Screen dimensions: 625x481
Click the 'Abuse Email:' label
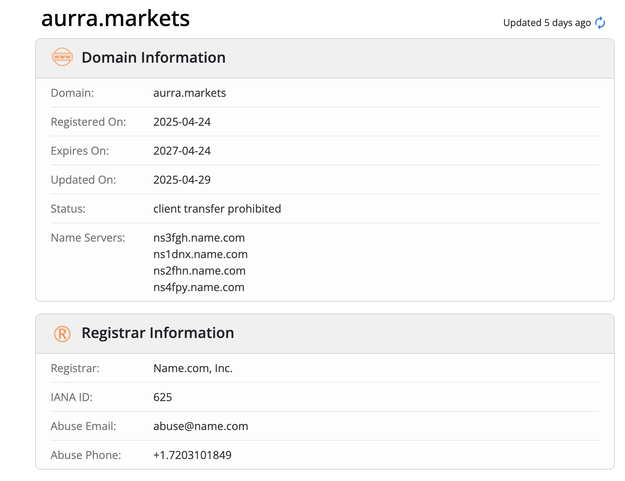pyautogui.click(x=83, y=426)
